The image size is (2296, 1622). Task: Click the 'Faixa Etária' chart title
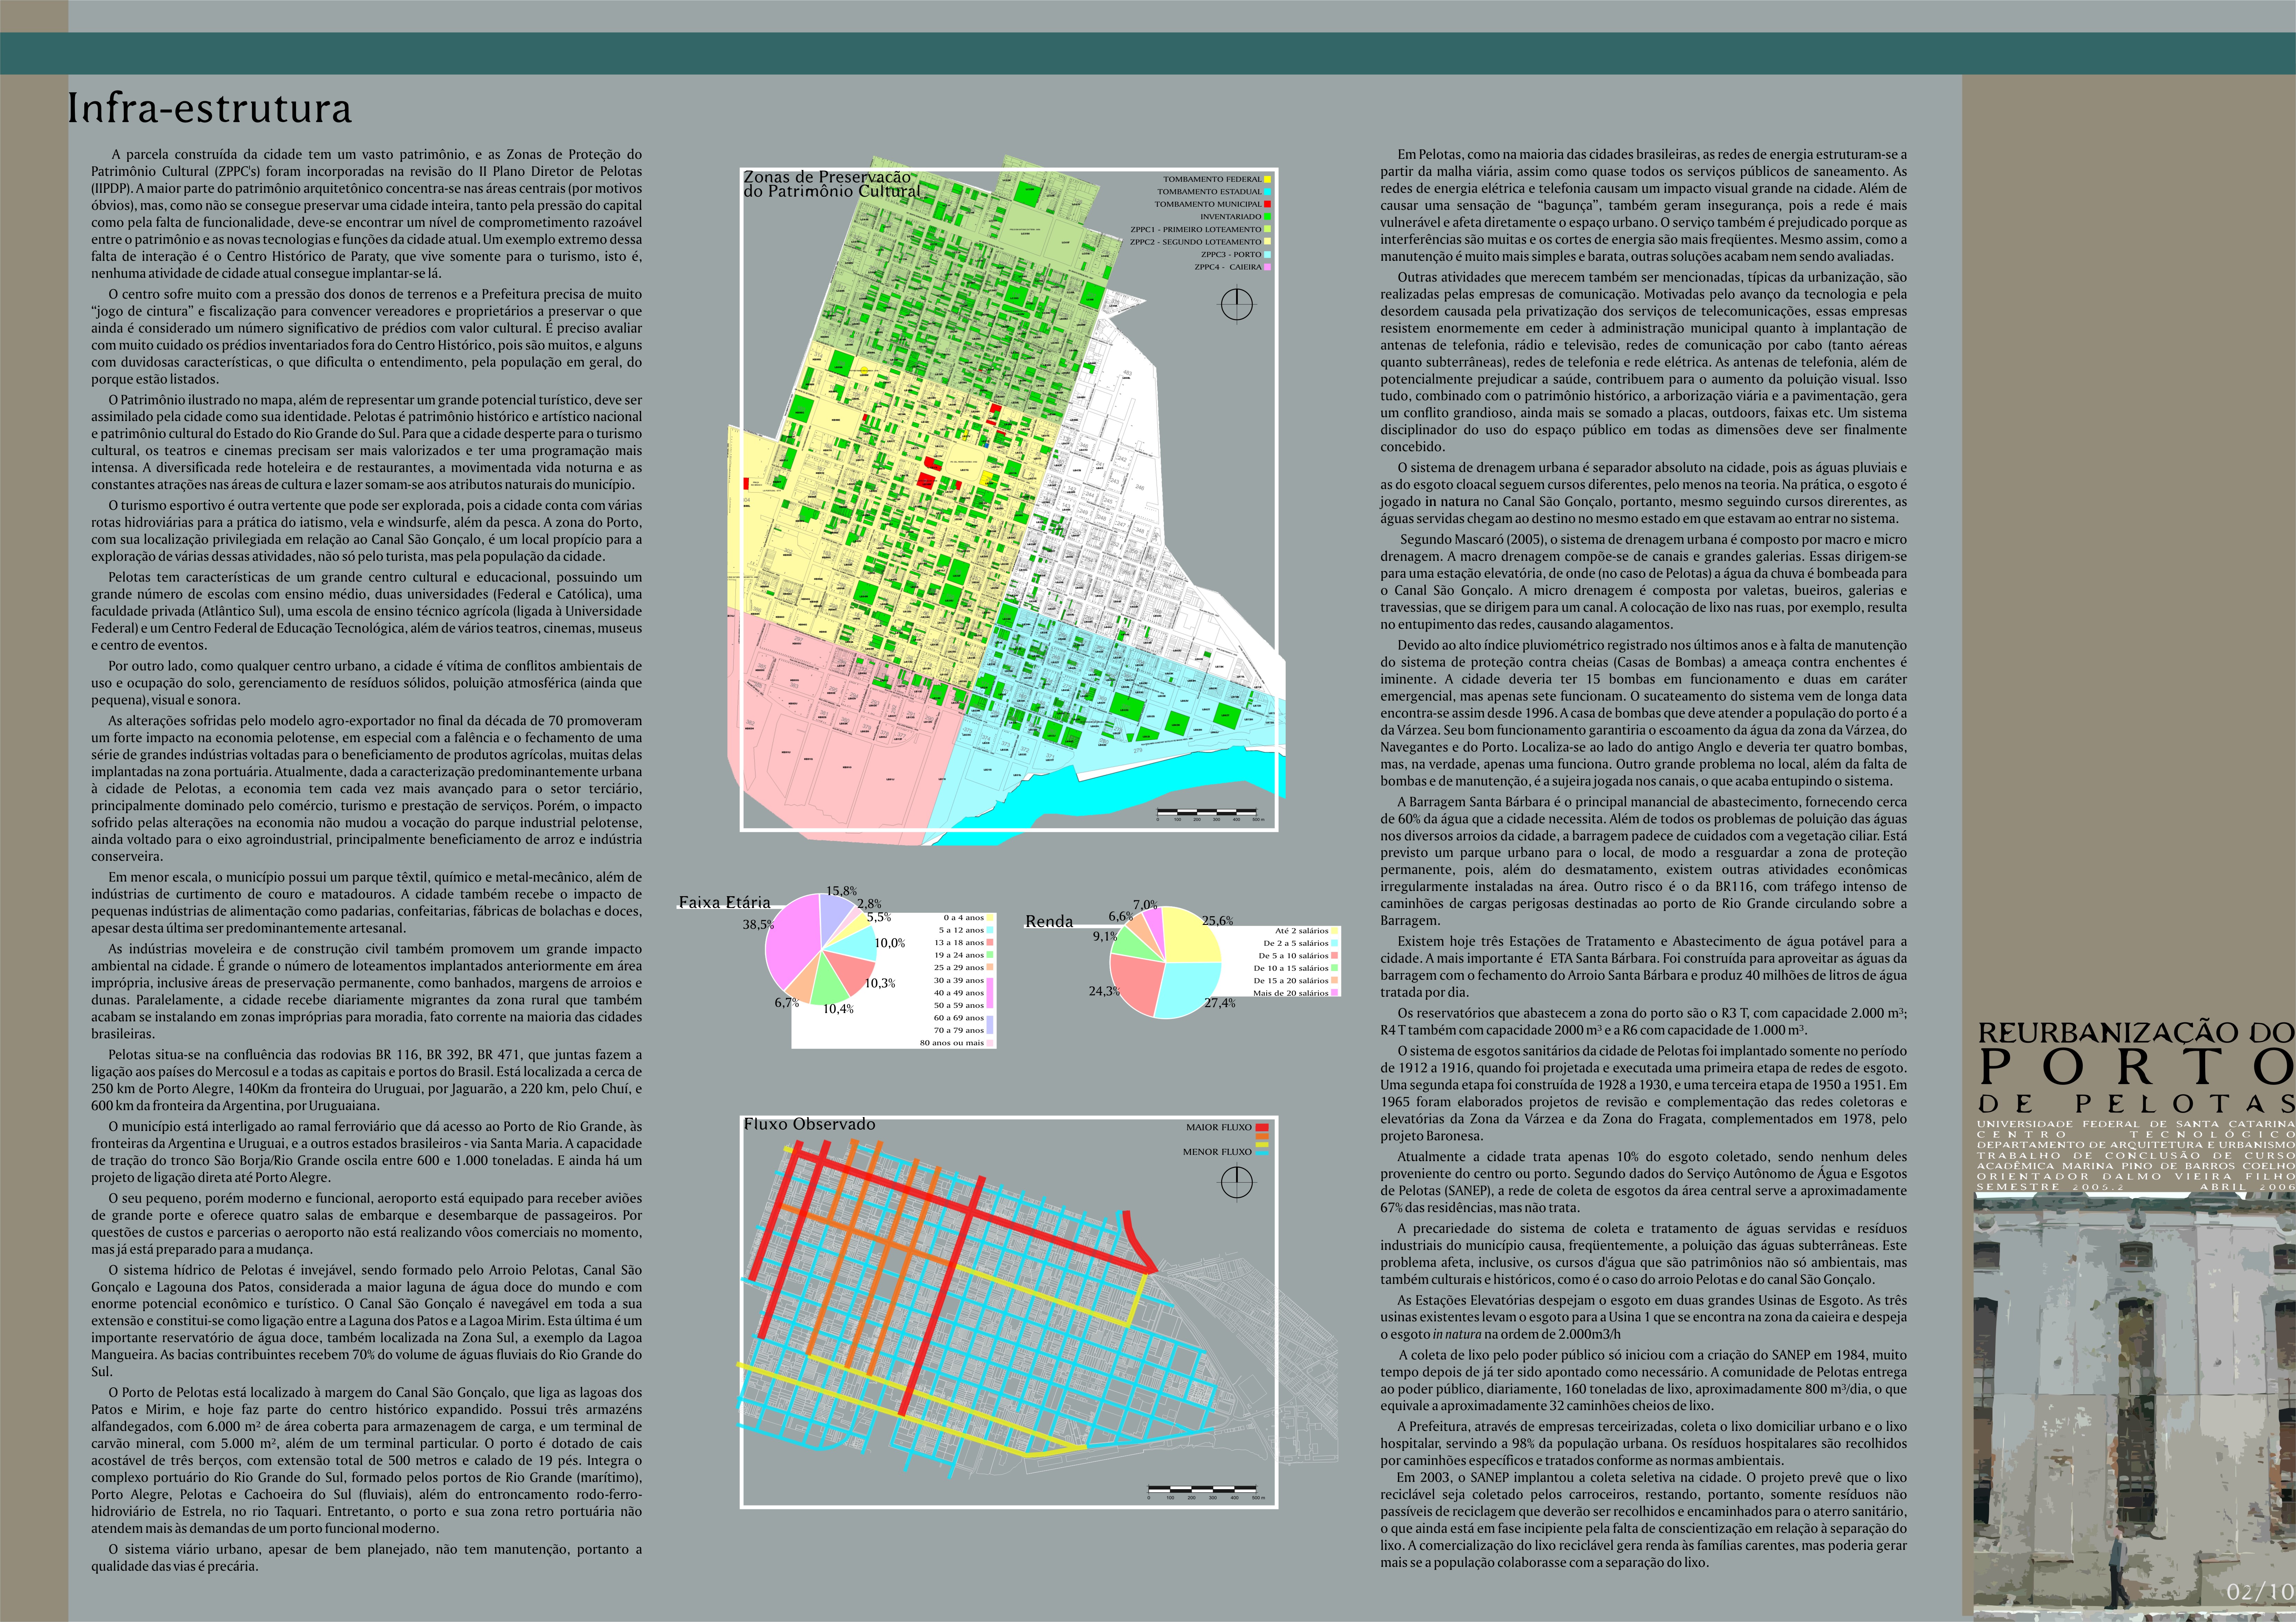[725, 902]
